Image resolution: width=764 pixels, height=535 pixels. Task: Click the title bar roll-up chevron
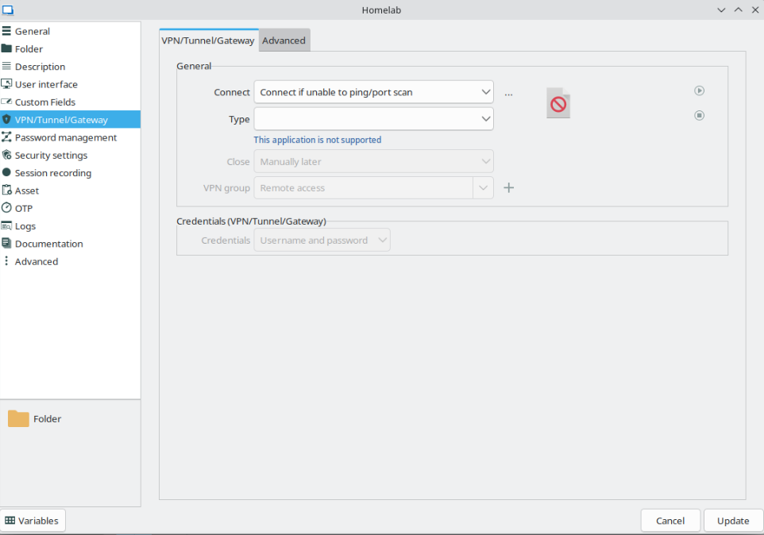click(738, 10)
